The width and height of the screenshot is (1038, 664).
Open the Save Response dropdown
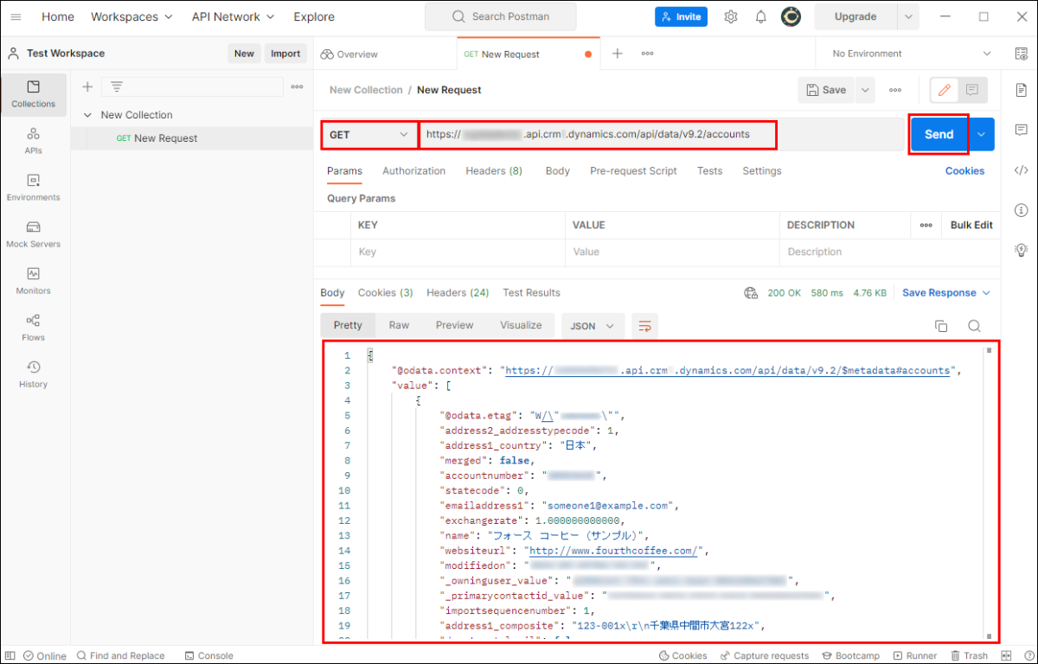[946, 293]
